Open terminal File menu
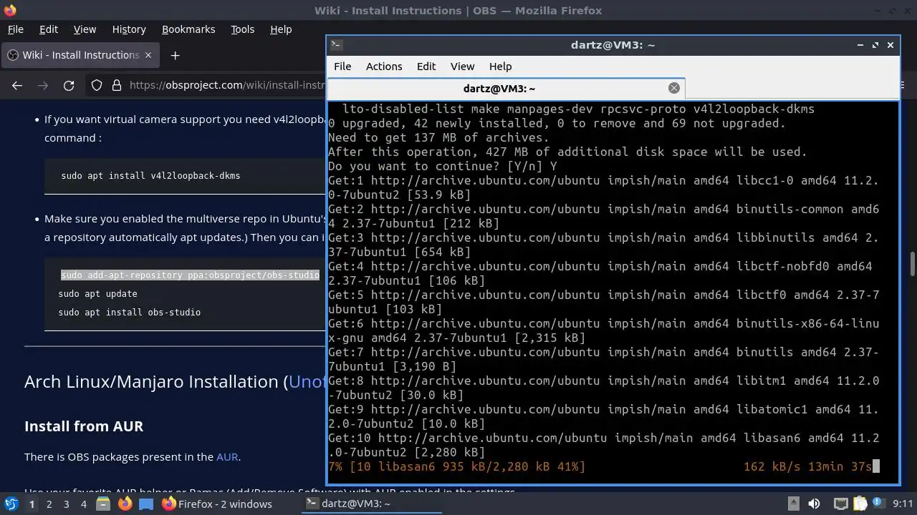This screenshot has height=515, width=917. tap(342, 66)
